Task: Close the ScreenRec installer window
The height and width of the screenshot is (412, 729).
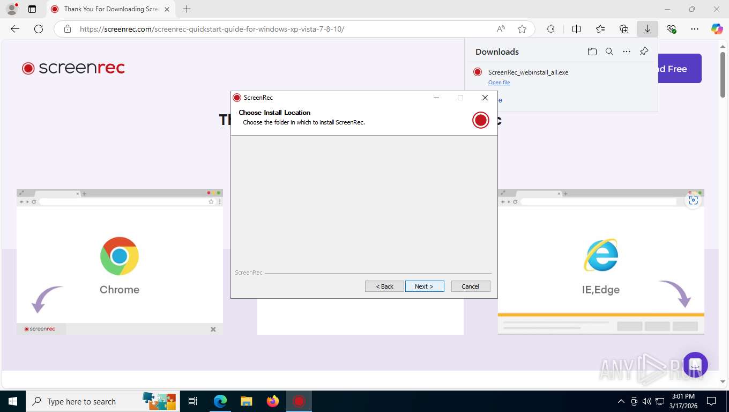Action: click(x=485, y=98)
